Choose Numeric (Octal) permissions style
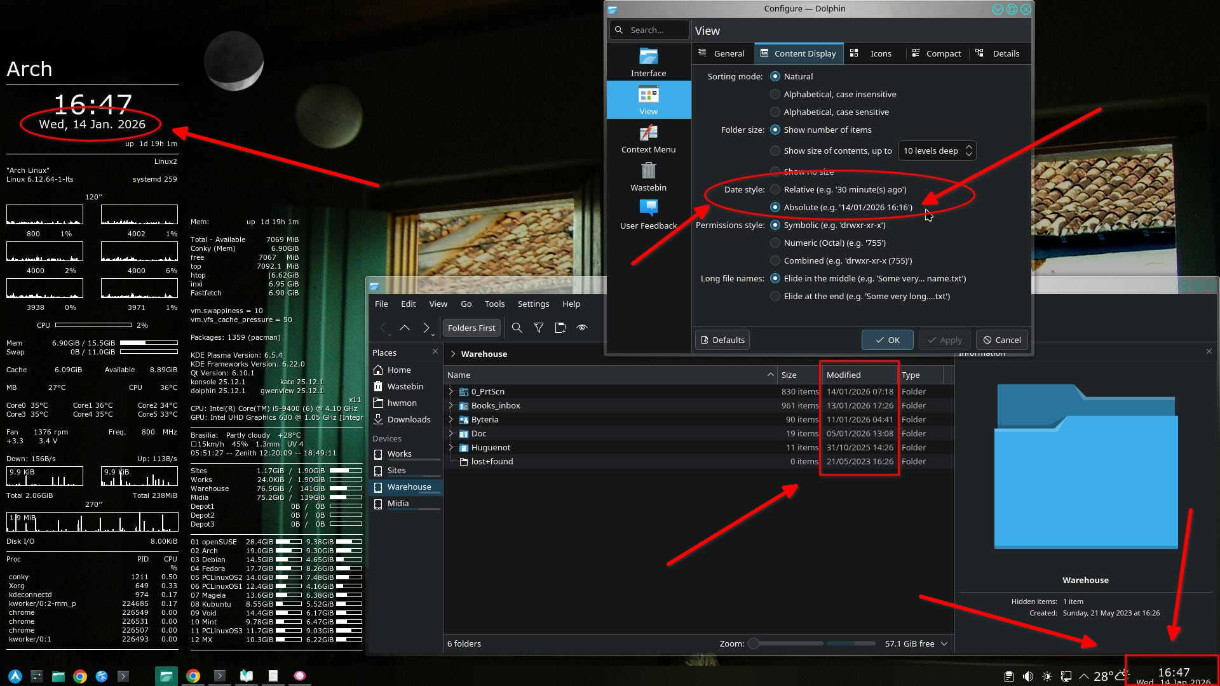Screen dimensions: 1220x686 click(775, 243)
